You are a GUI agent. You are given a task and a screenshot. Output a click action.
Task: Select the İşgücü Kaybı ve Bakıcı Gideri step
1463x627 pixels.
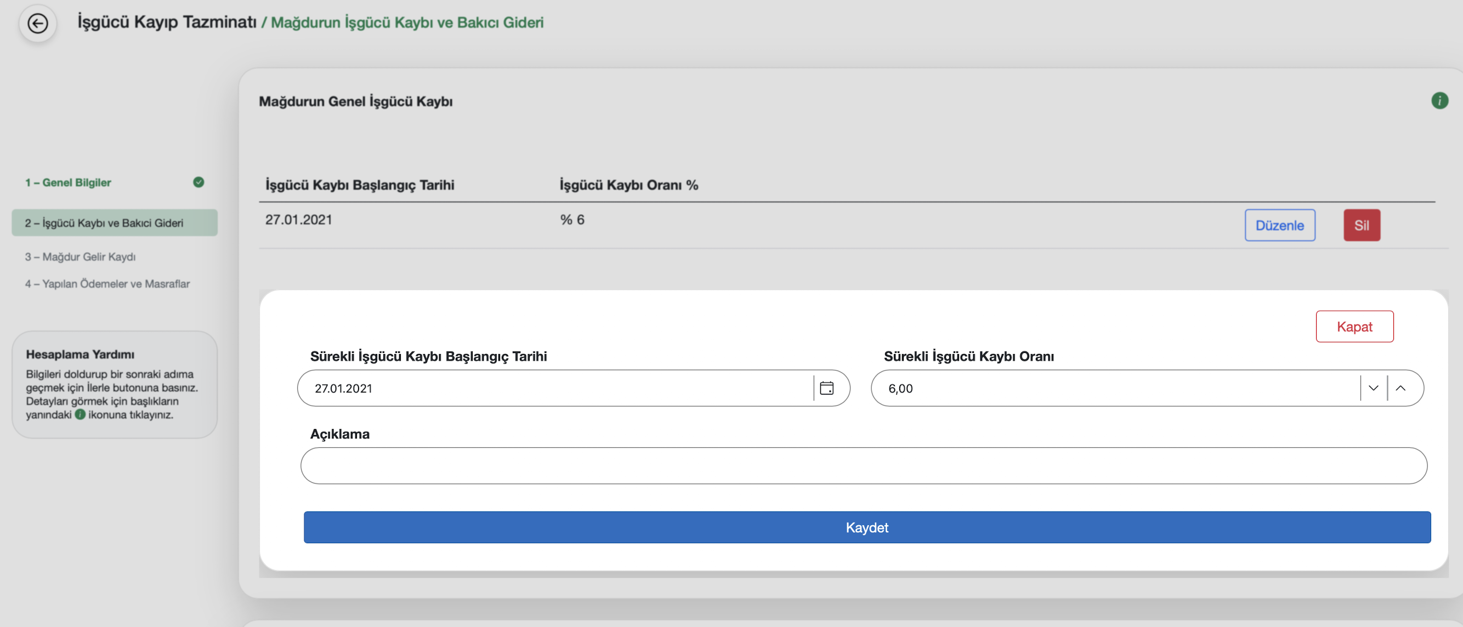(x=104, y=223)
